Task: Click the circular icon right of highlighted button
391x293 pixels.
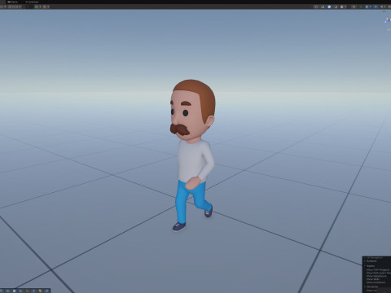Action: coord(336,7)
